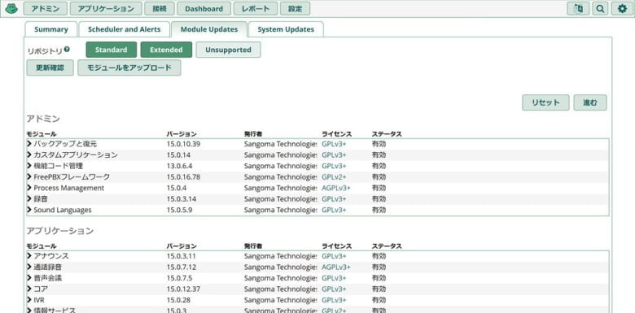635x313 pixels.
Task: Open the アプリケーション top menu
Action: coord(106,8)
